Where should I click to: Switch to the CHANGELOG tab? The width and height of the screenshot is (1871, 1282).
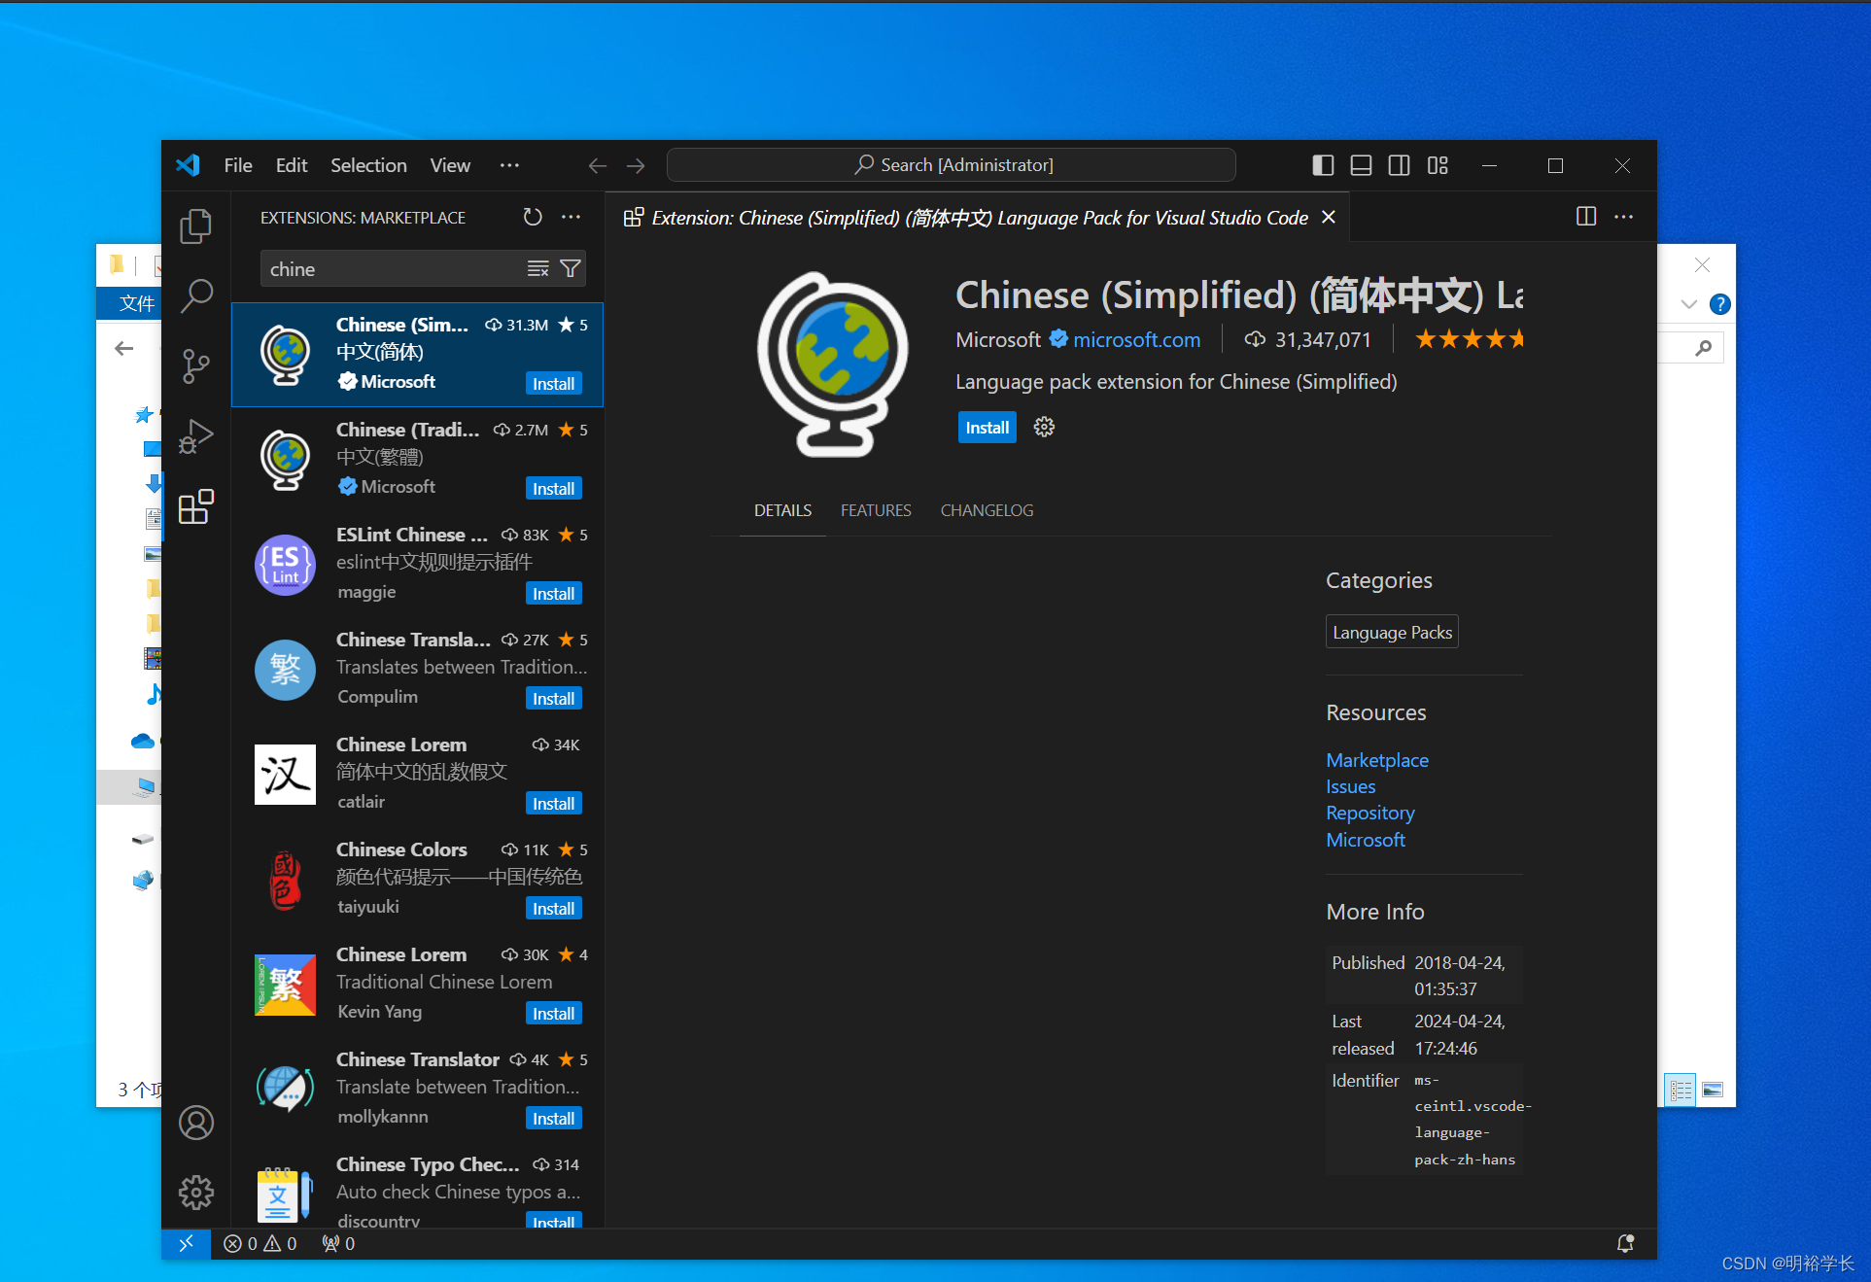(987, 510)
